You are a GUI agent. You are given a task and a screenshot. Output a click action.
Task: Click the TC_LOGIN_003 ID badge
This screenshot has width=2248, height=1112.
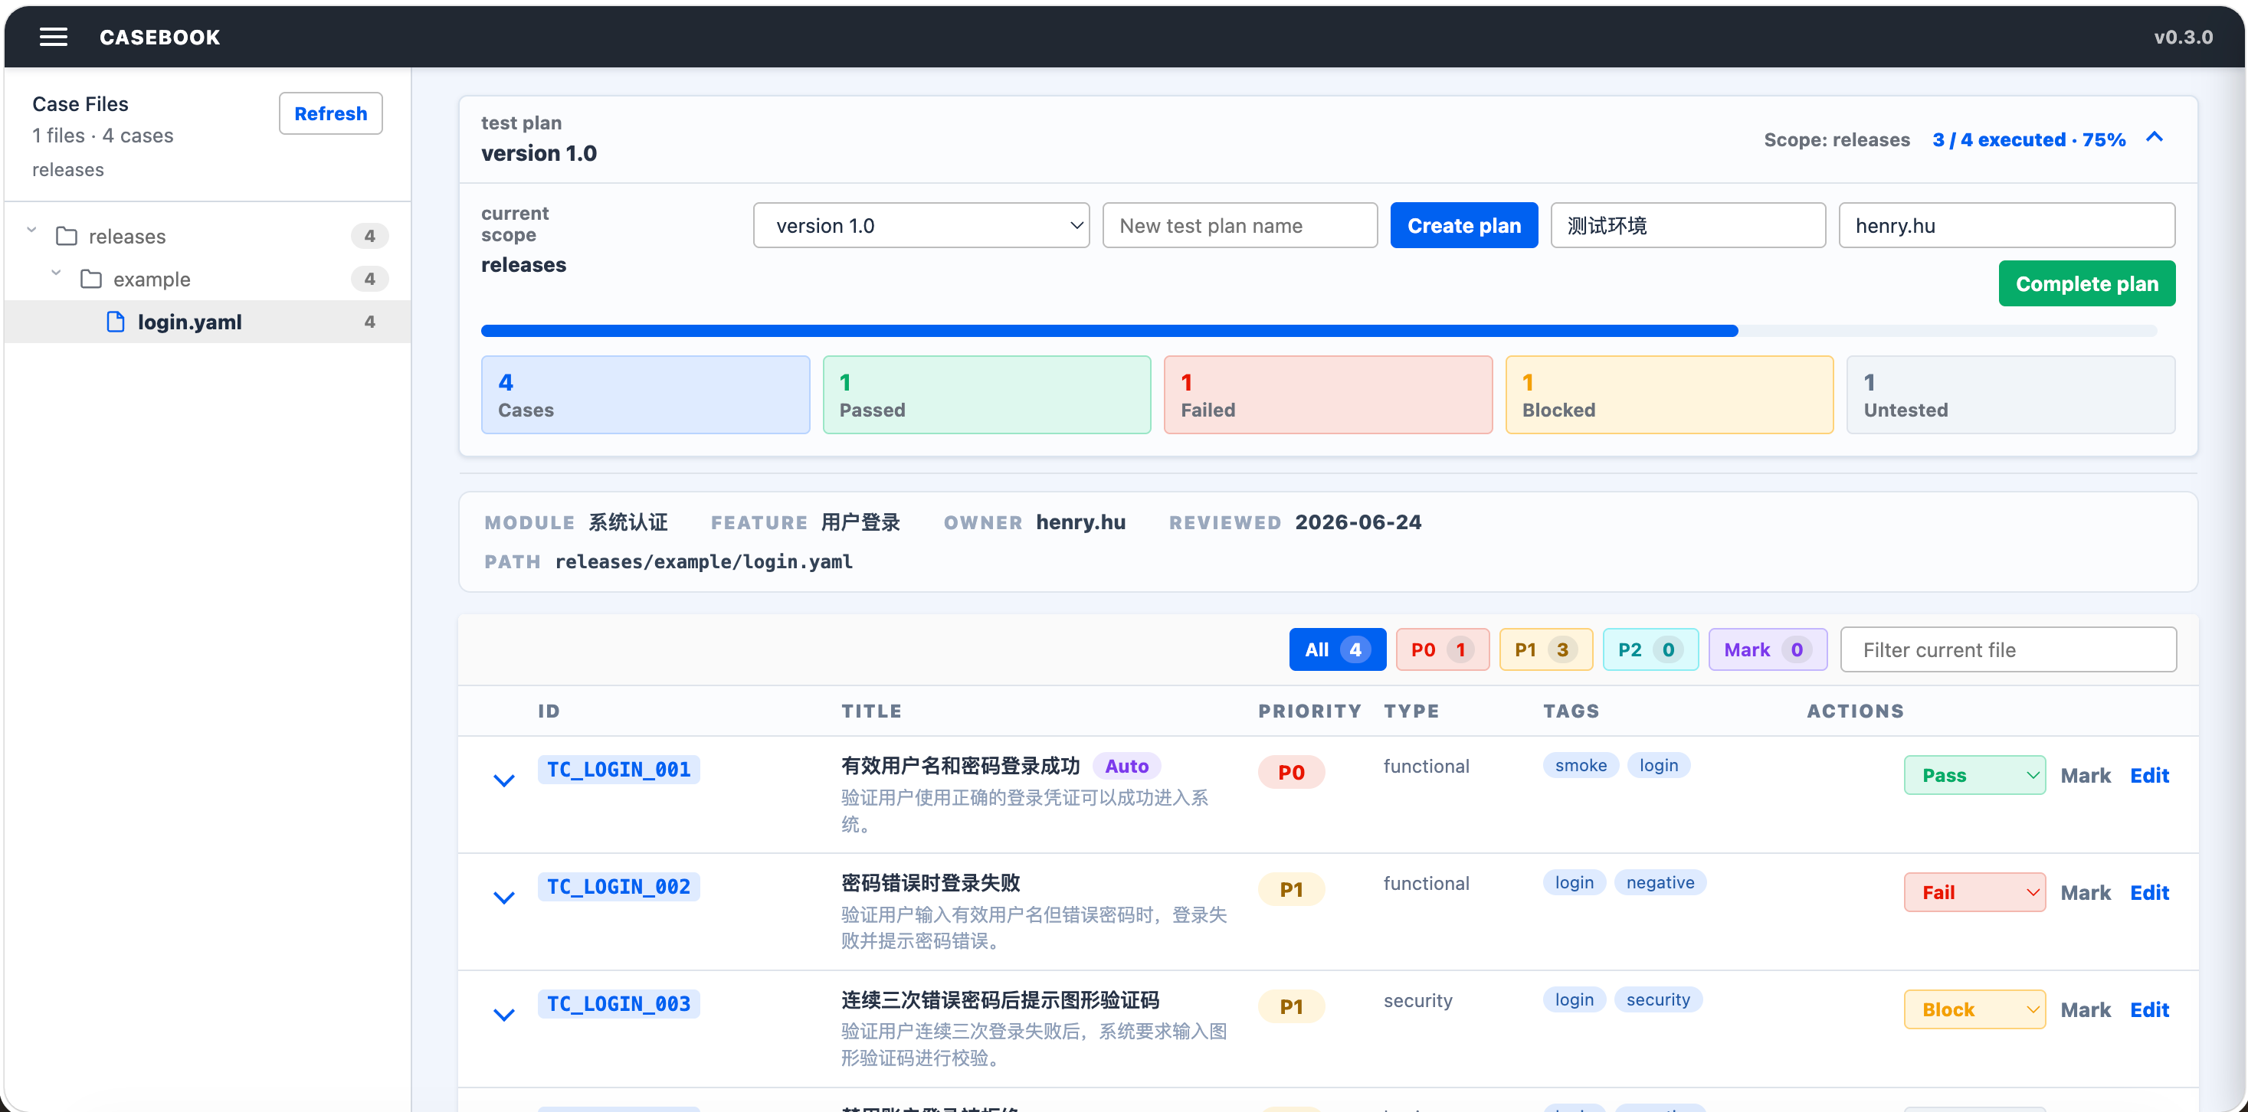[619, 1004]
